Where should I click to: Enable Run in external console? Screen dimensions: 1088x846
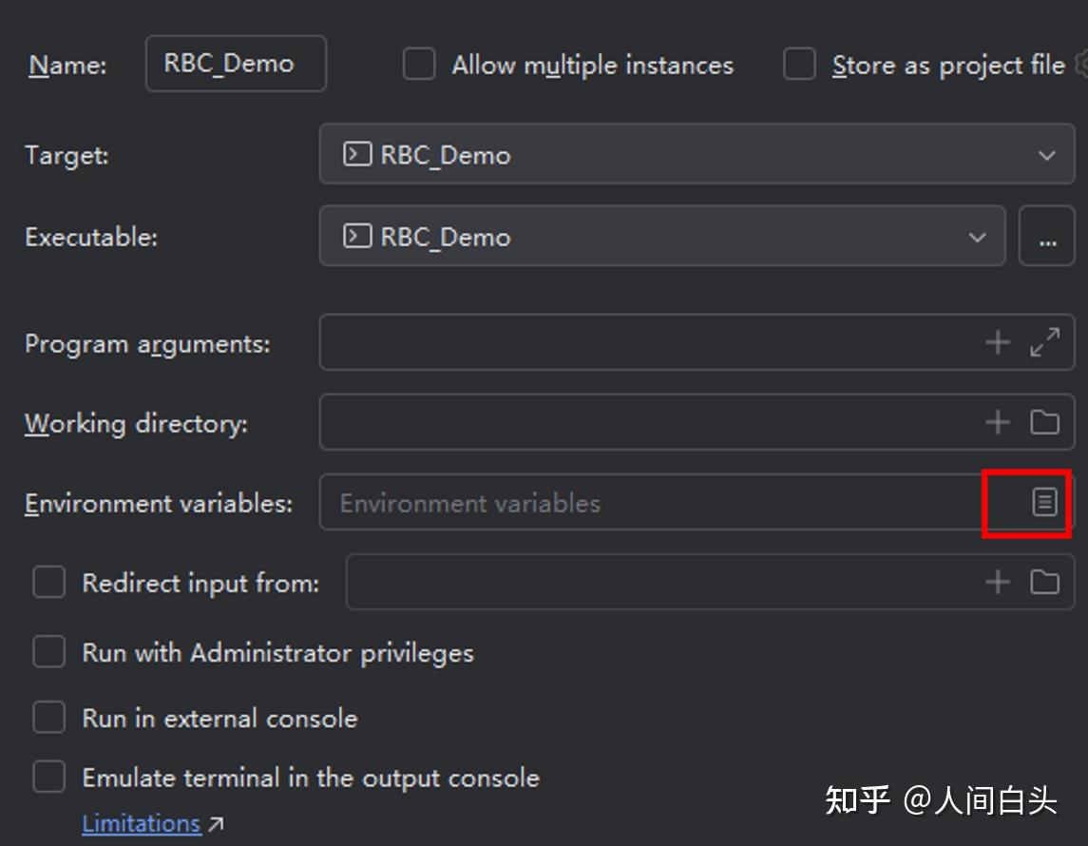click(x=49, y=717)
